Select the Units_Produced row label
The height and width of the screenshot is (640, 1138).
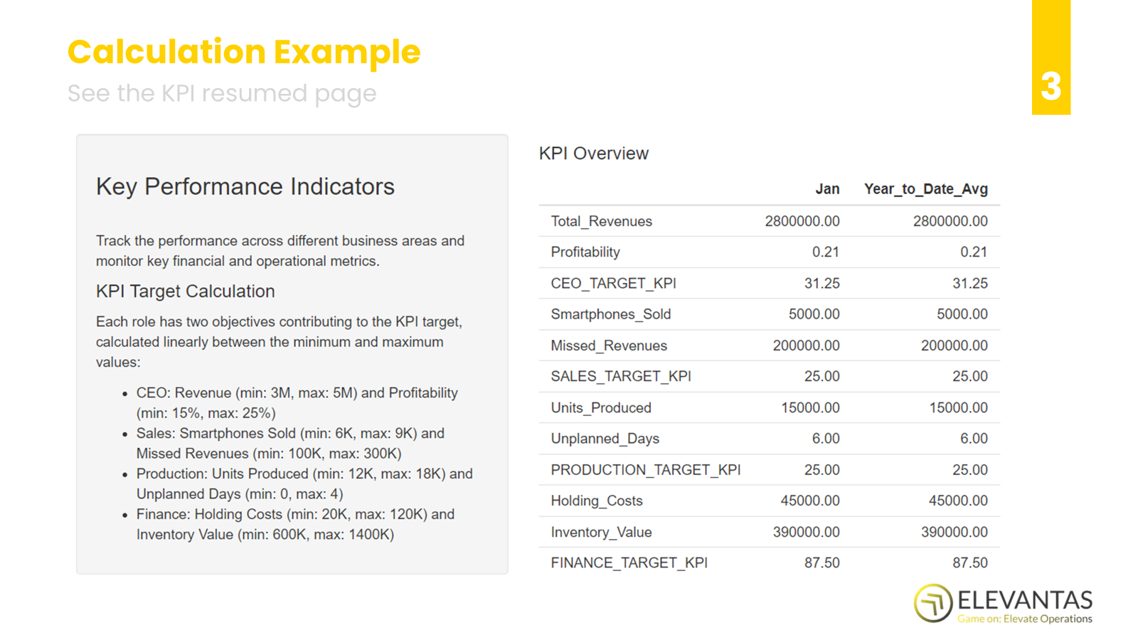click(601, 407)
